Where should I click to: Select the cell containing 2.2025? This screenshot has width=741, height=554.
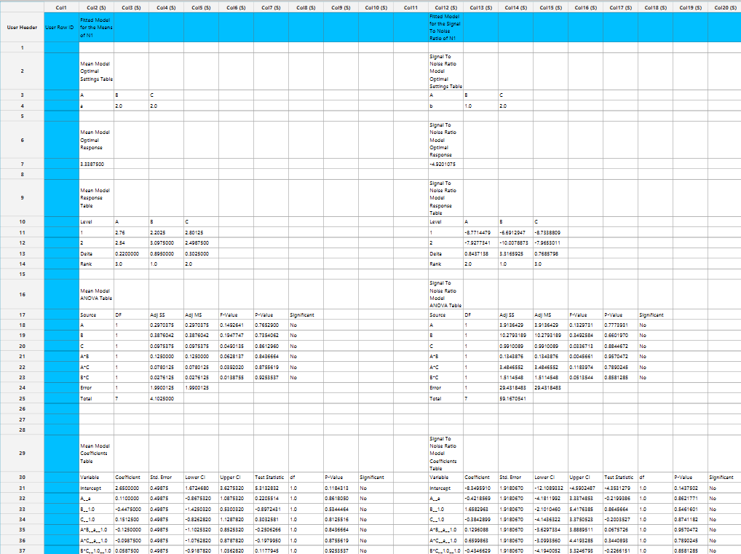click(x=166, y=232)
